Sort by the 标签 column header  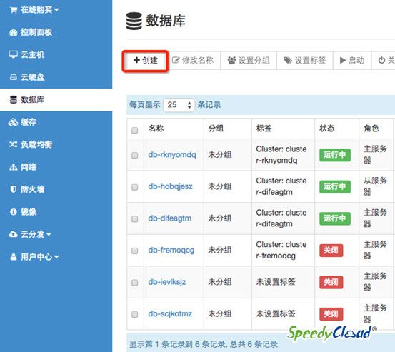point(264,129)
